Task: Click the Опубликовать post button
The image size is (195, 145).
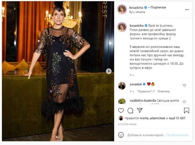Action: coord(178,135)
